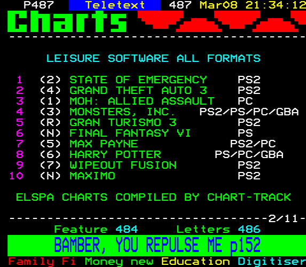This screenshot has height=267, width=306.
Task: Open Feature page 484 link
Action: 96,229
